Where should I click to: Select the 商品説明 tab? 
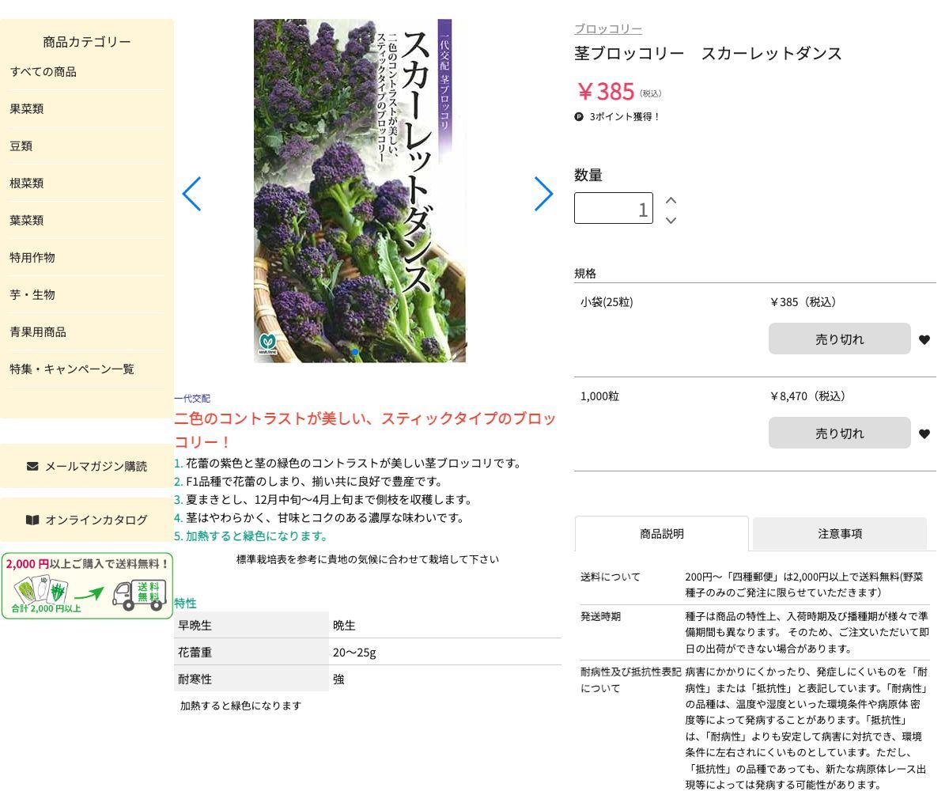[x=661, y=534]
